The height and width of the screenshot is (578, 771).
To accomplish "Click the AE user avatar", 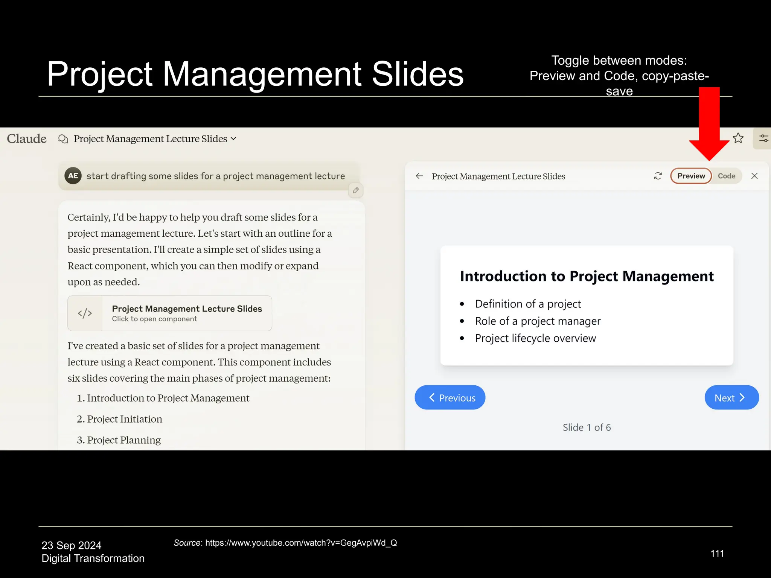I will (73, 176).
